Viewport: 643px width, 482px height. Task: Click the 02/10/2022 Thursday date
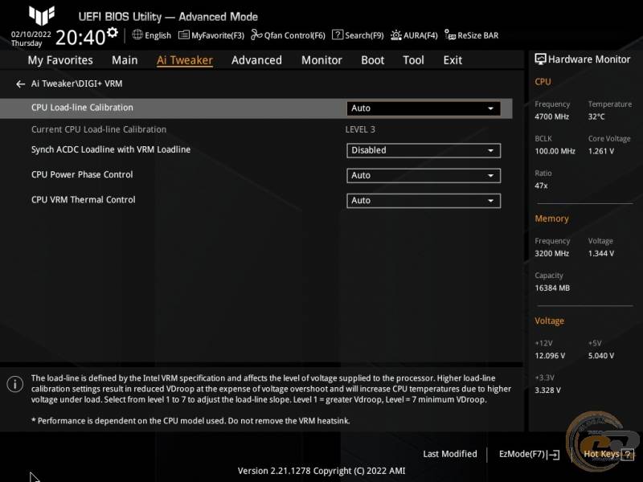31,39
